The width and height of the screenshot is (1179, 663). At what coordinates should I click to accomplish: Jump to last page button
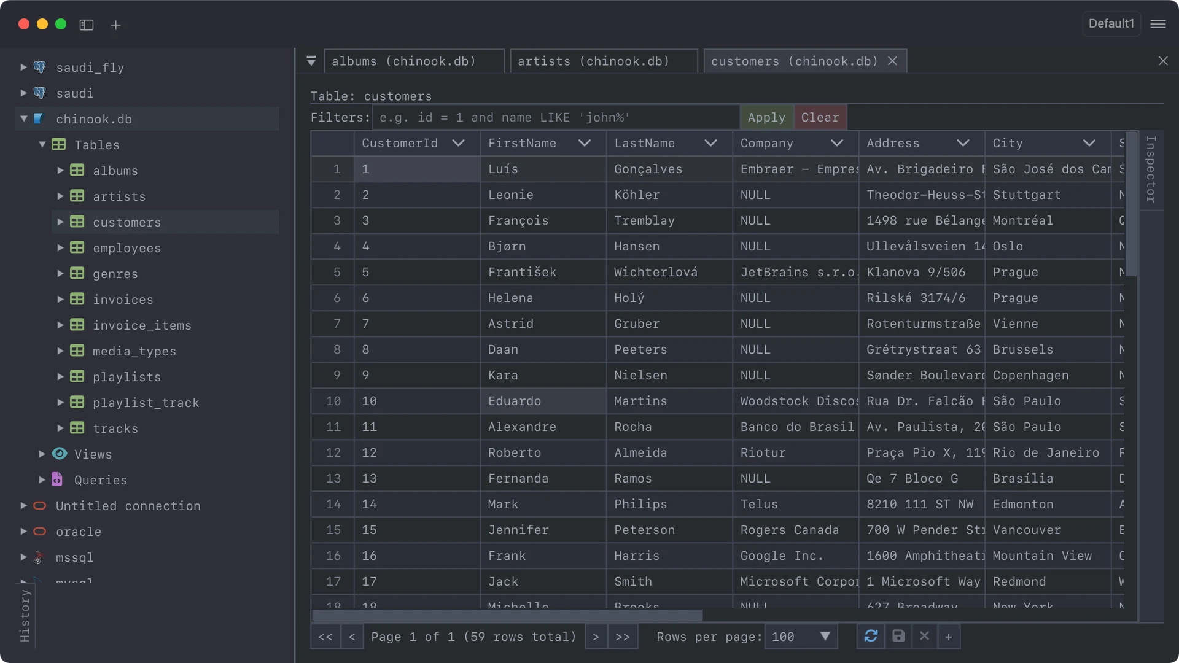pyautogui.click(x=623, y=637)
